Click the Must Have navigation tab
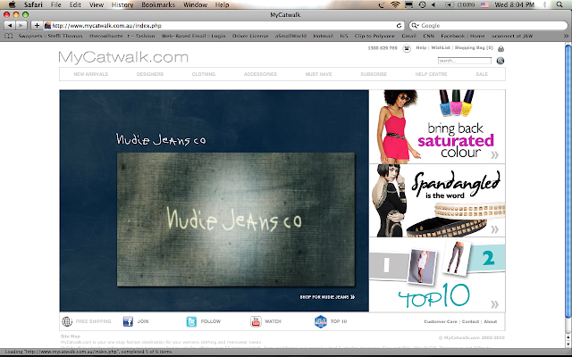This screenshot has height=357, width=572. (x=318, y=74)
